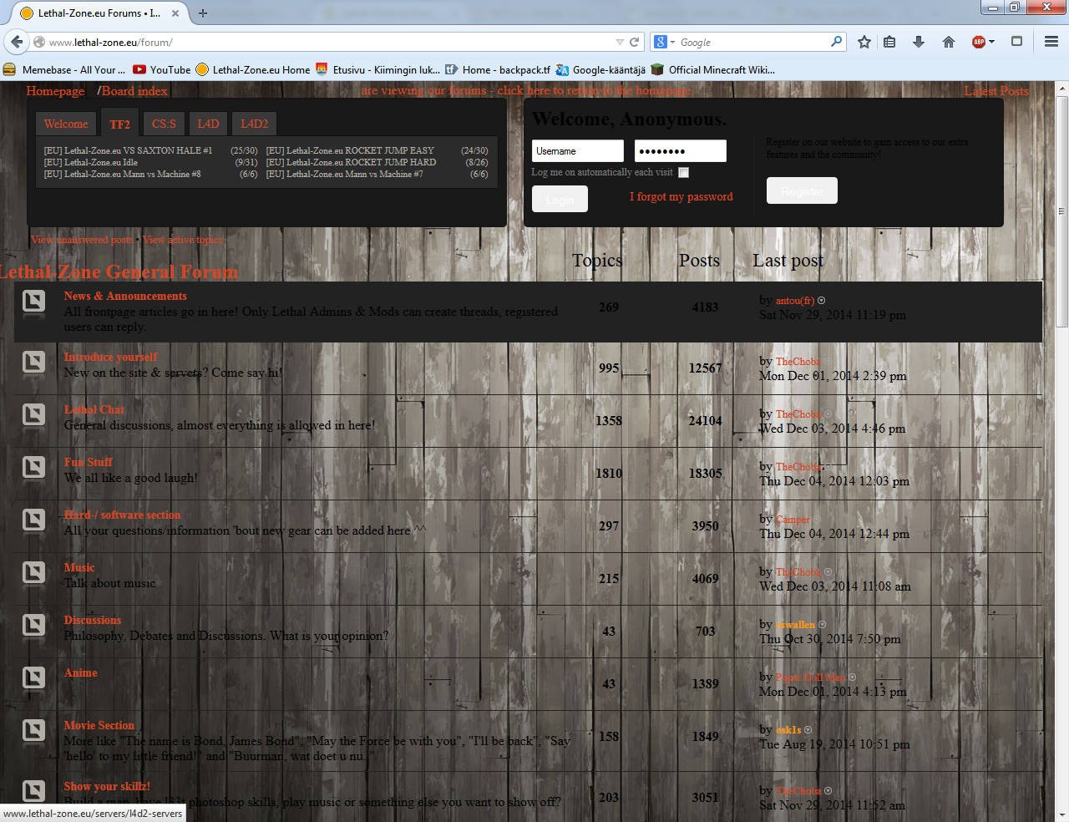Close the Lethal-Zone.eu Forums tab
Viewport: 1069px width, 822px height.
[175, 13]
